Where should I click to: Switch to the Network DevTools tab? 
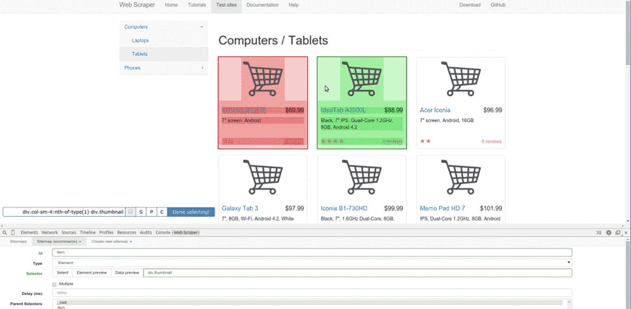click(50, 233)
